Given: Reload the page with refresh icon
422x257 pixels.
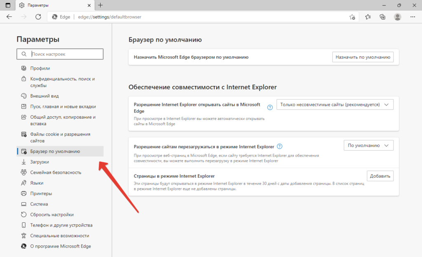Looking at the screenshot, I should (38, 16).
